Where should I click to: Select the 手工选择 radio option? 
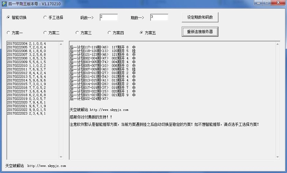pyautogui.click(x=45, y=17)
